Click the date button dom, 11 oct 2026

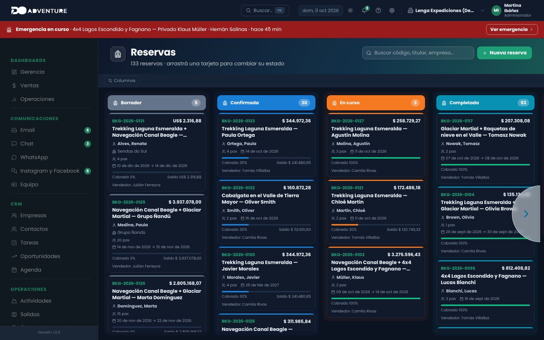pyautogui.click(x=320, y=11)
